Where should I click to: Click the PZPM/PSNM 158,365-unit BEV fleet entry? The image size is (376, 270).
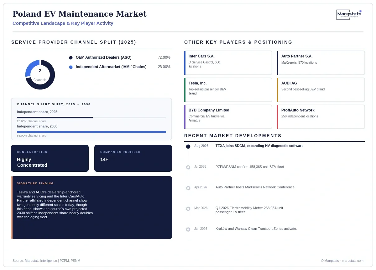point(250,167)
